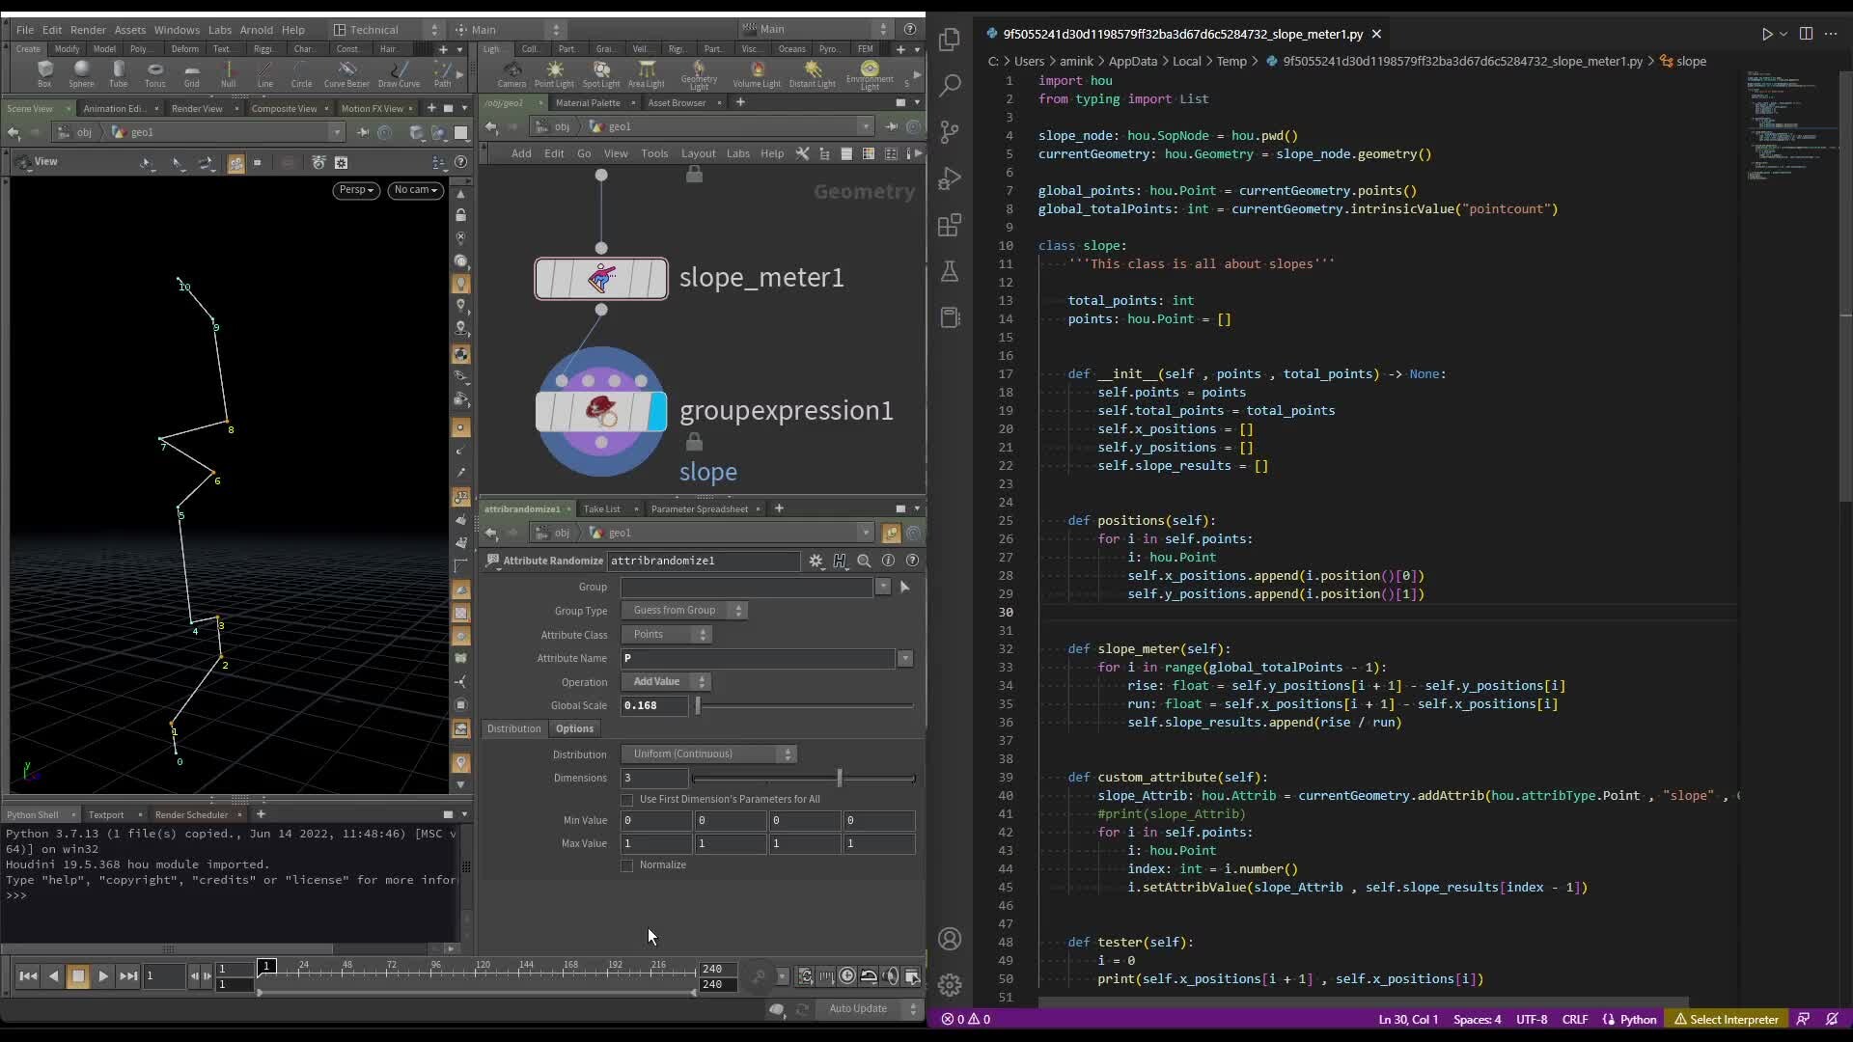1853x1042 pixels.
Task: Click the slope_meter1 node icon
Action: pos(601,279)
